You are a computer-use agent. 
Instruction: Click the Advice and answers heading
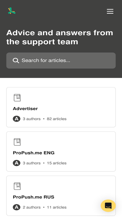60,37
